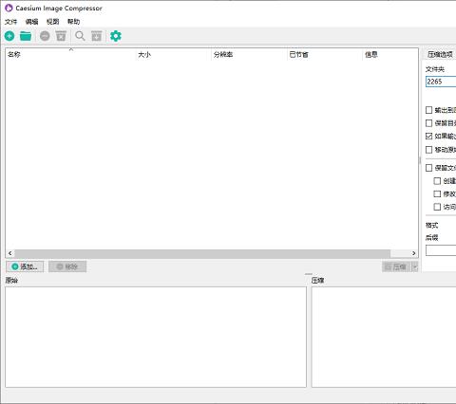This screenshot has height=404, width=456.
Task: Click the gray minus remove item icon
Action: click(45, 36)
